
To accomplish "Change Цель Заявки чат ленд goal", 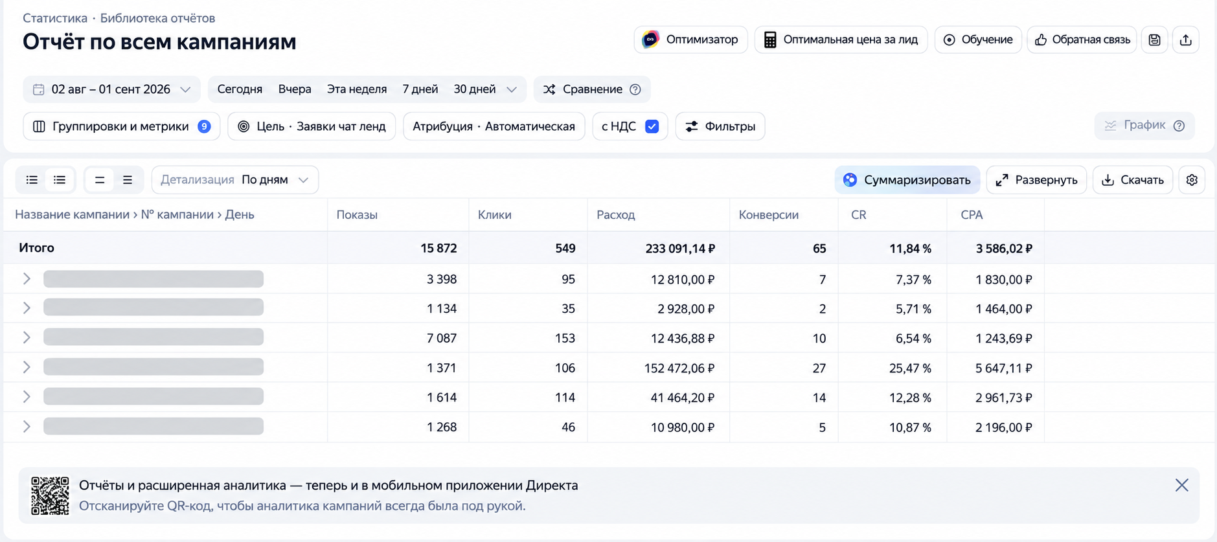I will [312, 126].
